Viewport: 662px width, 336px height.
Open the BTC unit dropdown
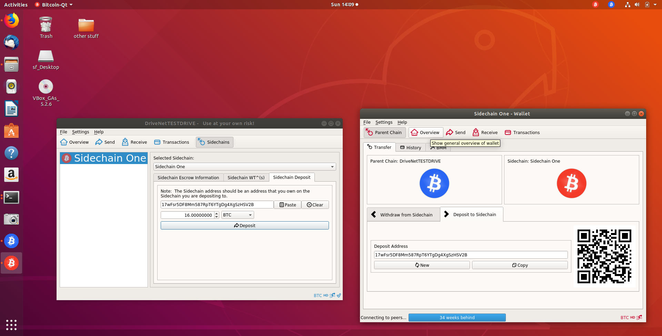tap(238, 215)
